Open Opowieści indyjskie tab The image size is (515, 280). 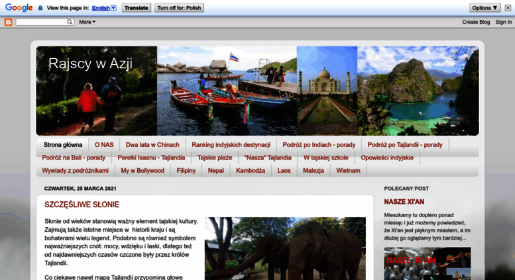point(387,158)
